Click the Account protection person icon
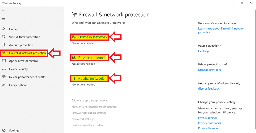The image size is (256, 133). point(4,45)
